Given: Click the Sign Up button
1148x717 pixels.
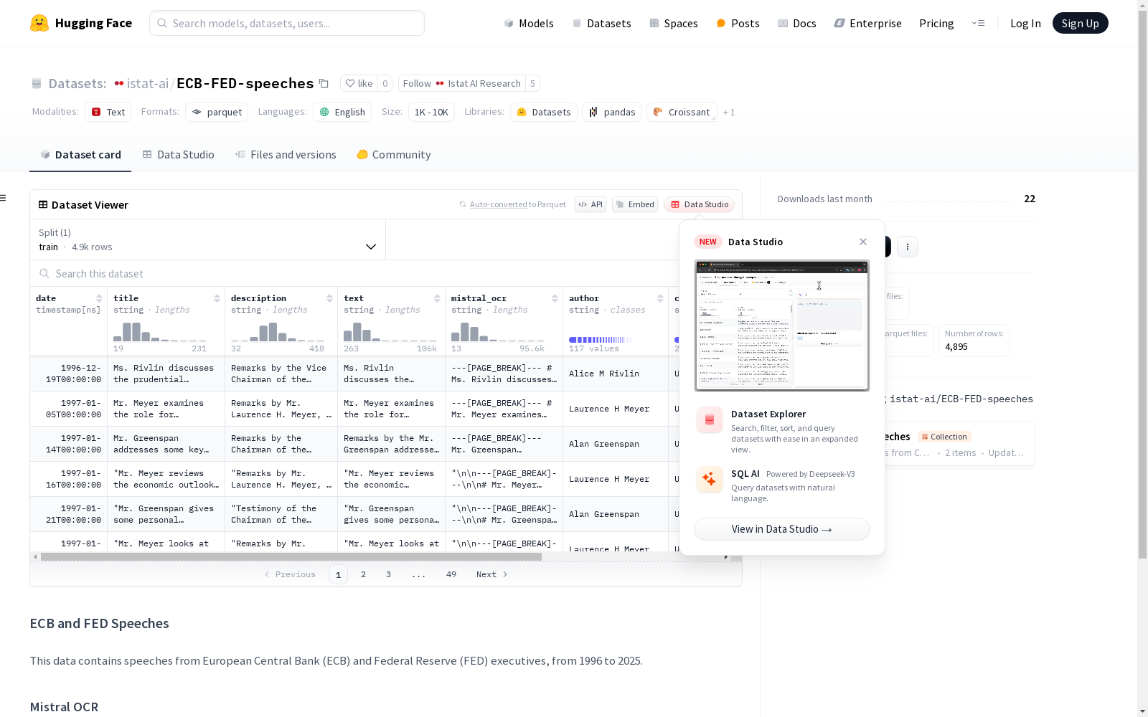Looking at the screenshot, I should [1080, 23].
